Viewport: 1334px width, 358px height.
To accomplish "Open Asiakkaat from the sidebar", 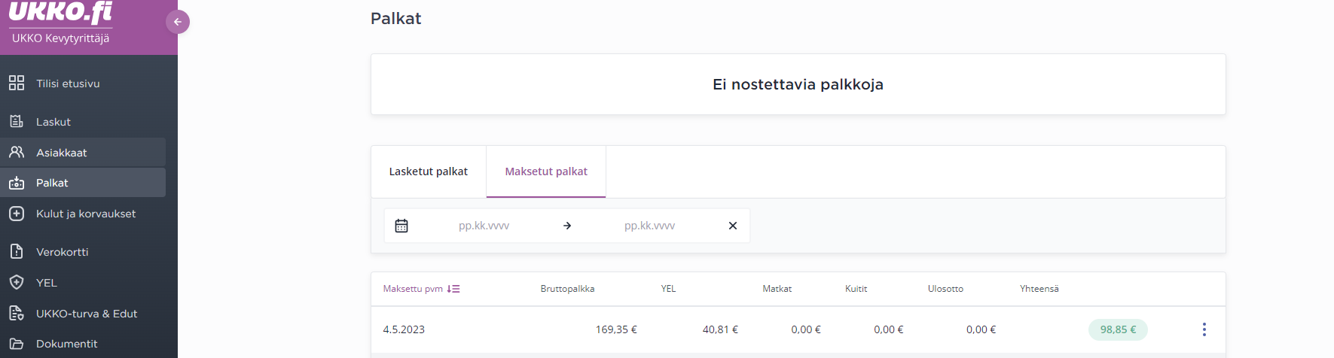I will coord(83,153).
